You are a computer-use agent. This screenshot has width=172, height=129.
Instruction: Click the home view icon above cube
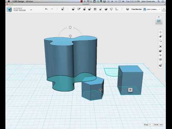[159, 17]
